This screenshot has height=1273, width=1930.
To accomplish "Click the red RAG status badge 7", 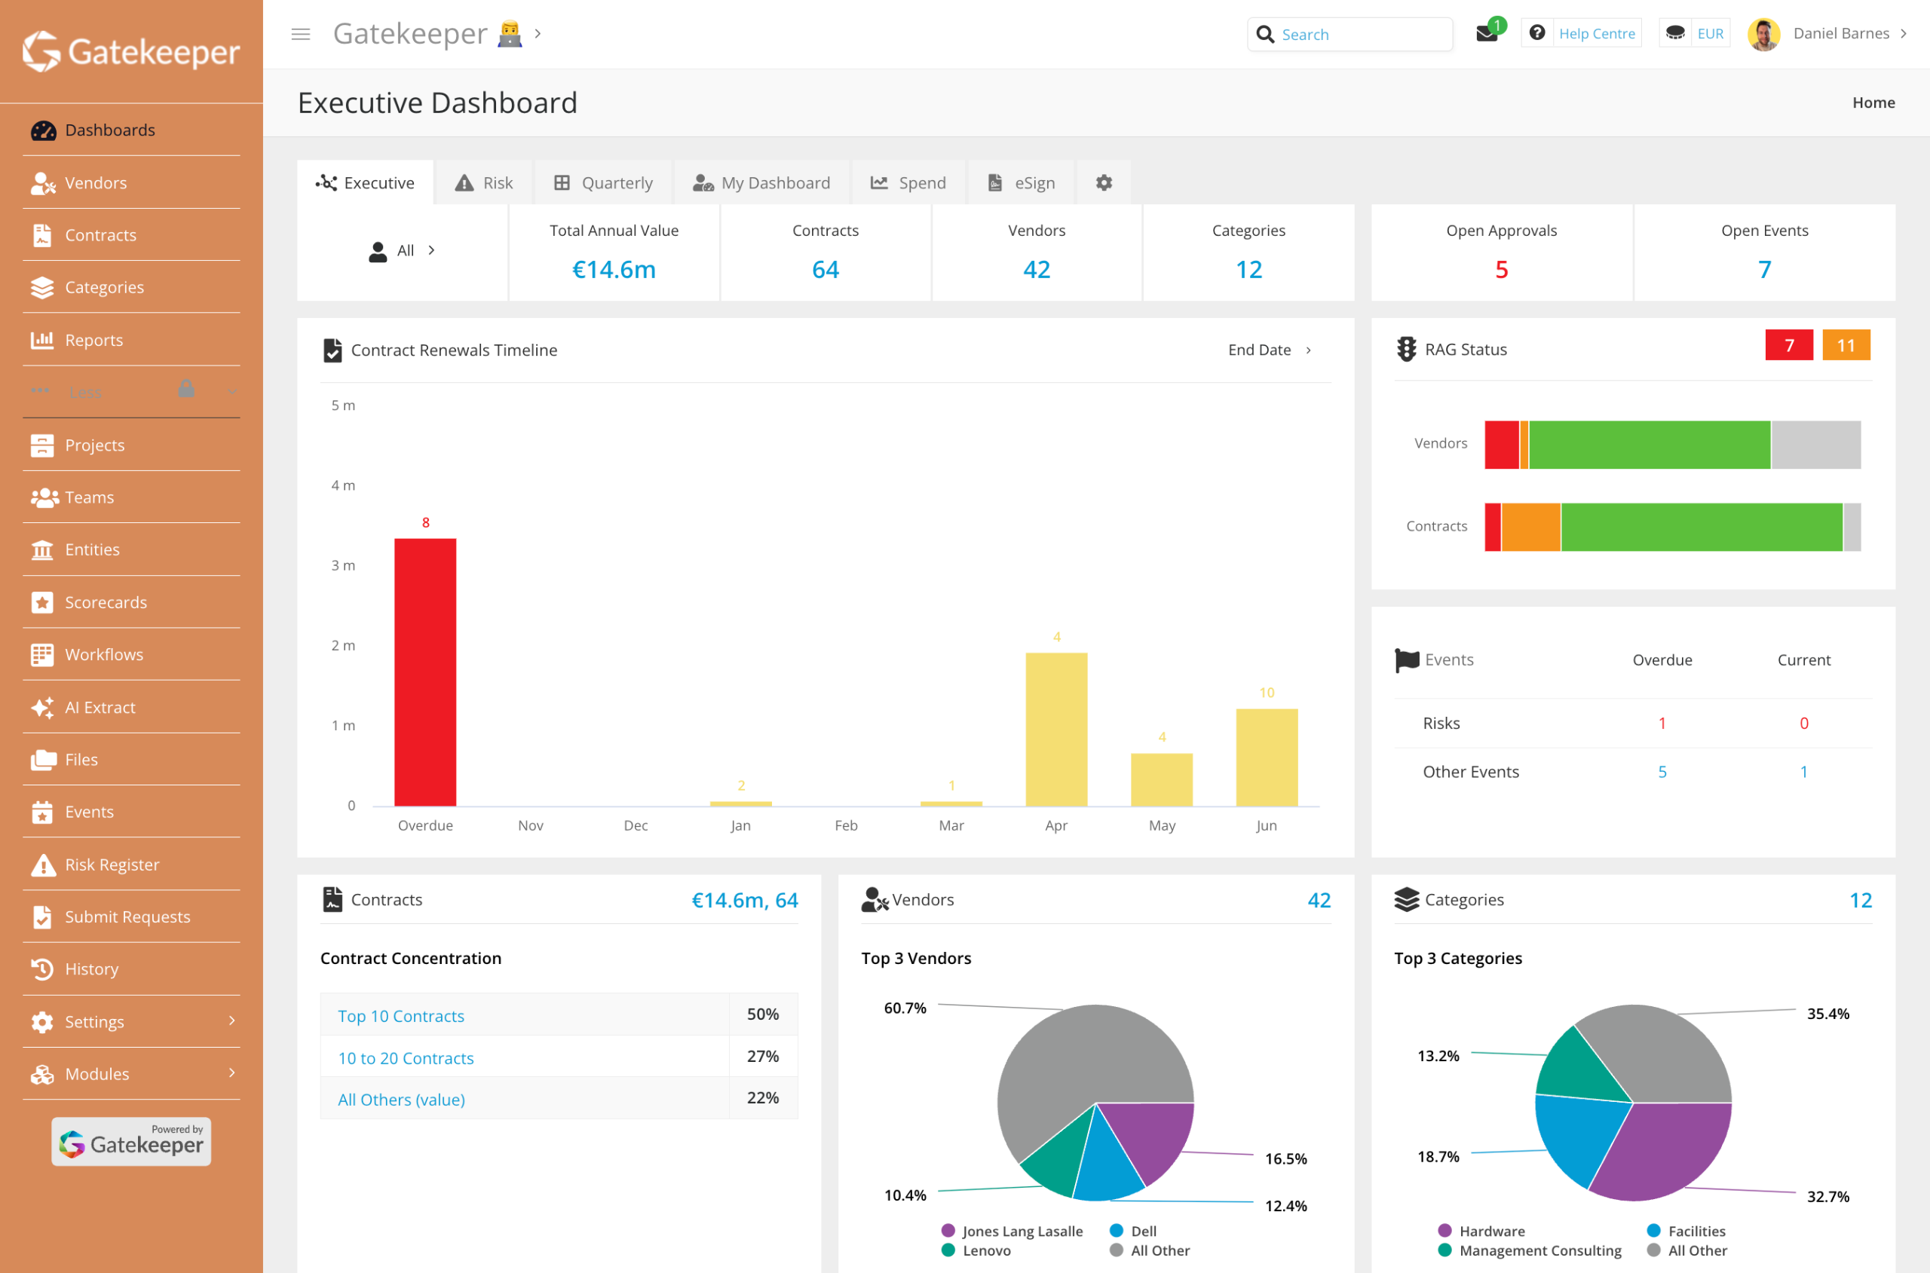I will tap(1788, 346).
